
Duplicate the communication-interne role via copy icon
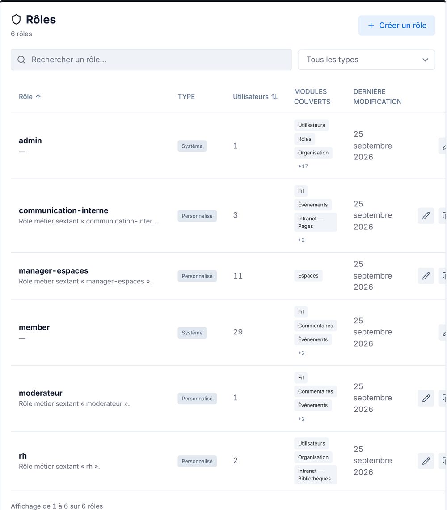(443, 216)
